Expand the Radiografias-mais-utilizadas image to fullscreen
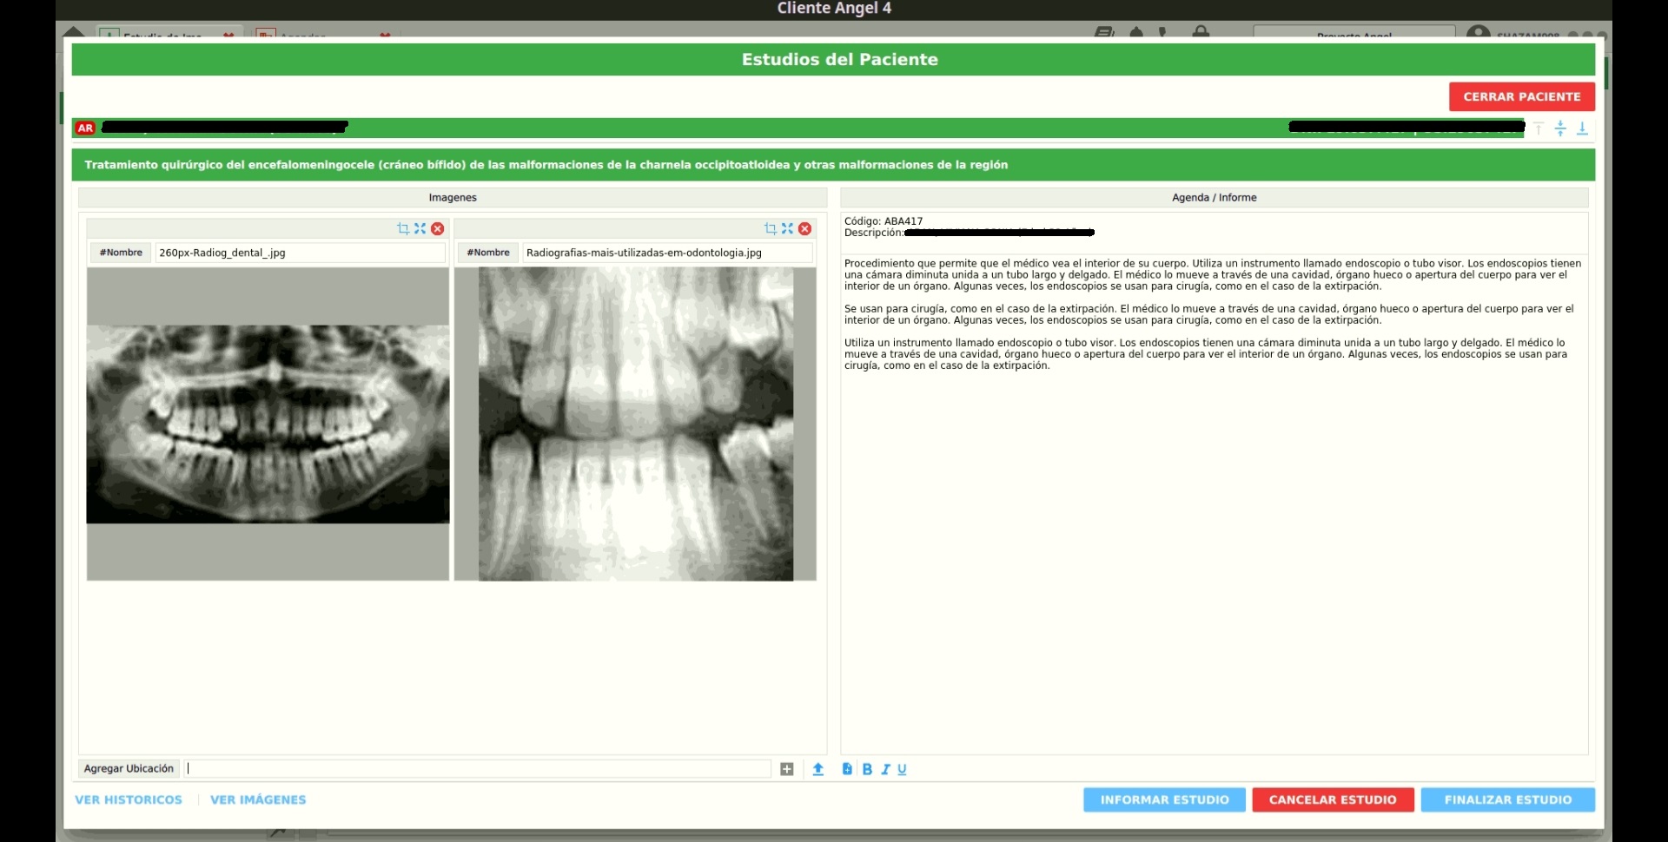Image resolution: width=1668 pixels, height=842 pixels. [x=787, y=228]
